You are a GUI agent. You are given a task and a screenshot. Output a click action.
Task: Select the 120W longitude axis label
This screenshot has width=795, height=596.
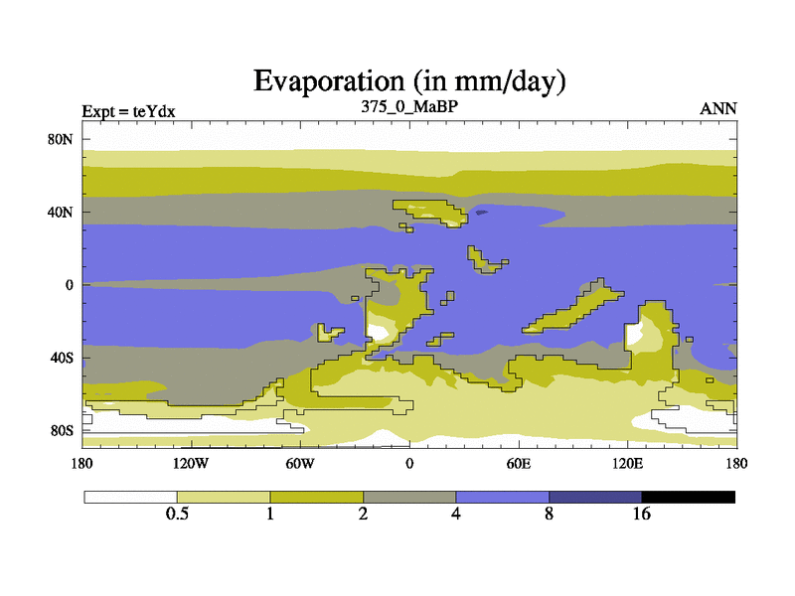click(x=191, y=463)
